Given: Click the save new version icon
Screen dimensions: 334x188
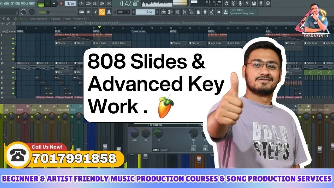Looking at the screenshot, I should [261, 4].
